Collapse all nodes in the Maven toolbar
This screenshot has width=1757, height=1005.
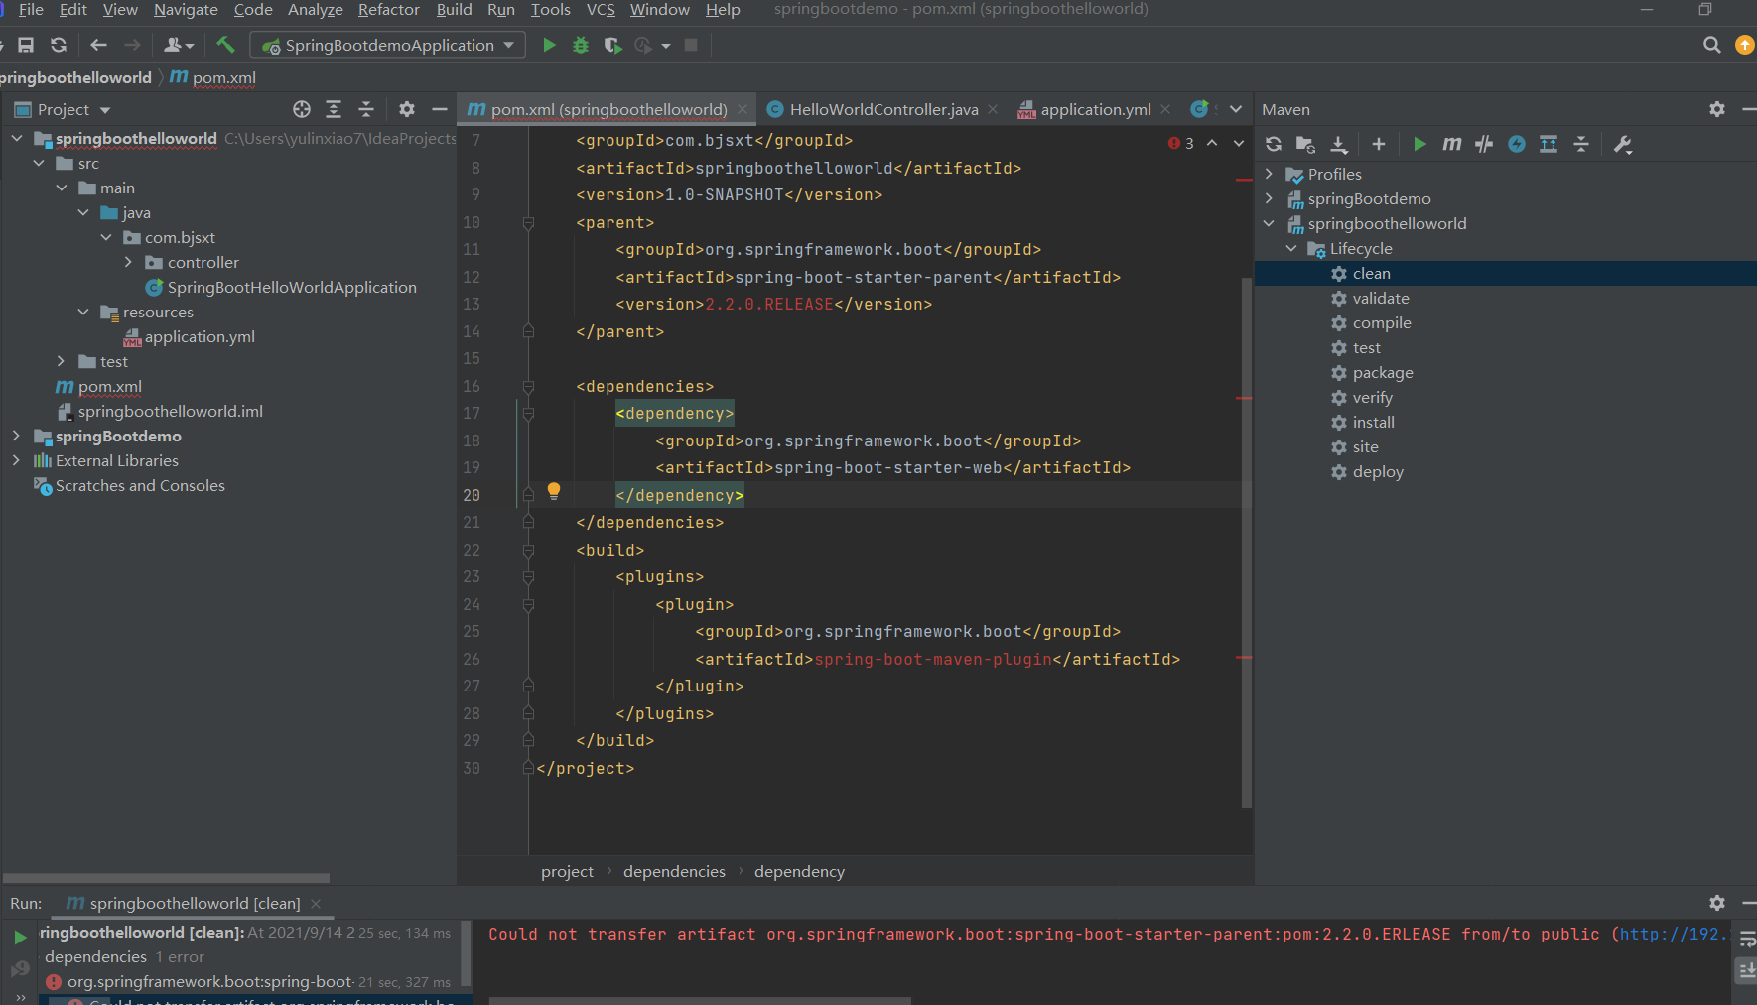pyautogui.click(x=1581, y=144)
